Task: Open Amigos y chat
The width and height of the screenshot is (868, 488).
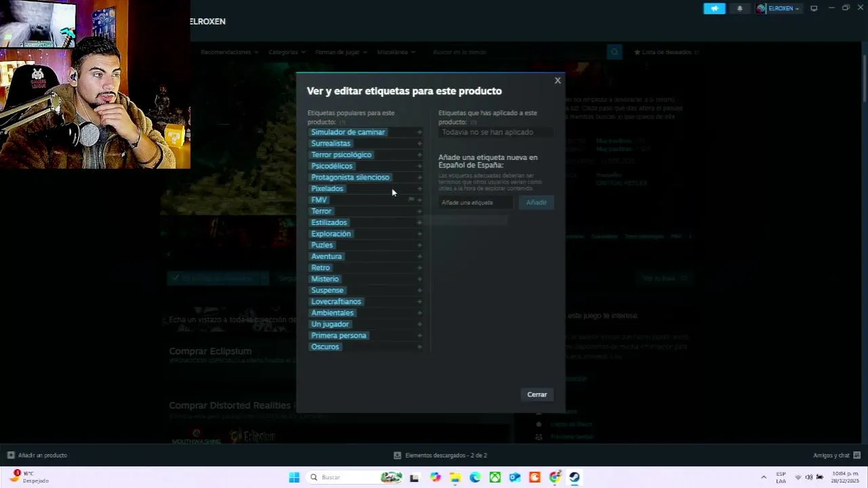Action: tap(837, 455)
